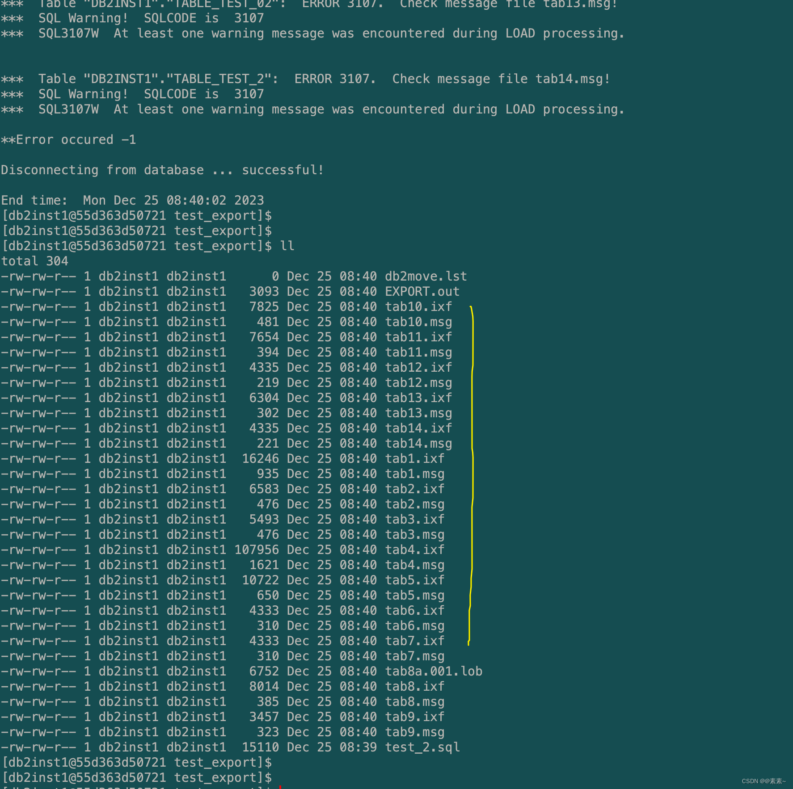Select the file size 107956

pyautogui.click(x=257, y=550)
